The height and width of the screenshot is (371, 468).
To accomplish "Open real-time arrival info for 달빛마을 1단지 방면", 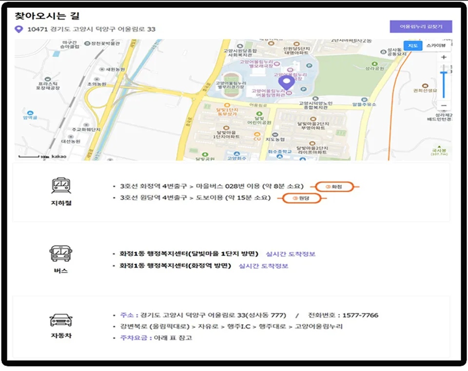I will click(291, 254).
